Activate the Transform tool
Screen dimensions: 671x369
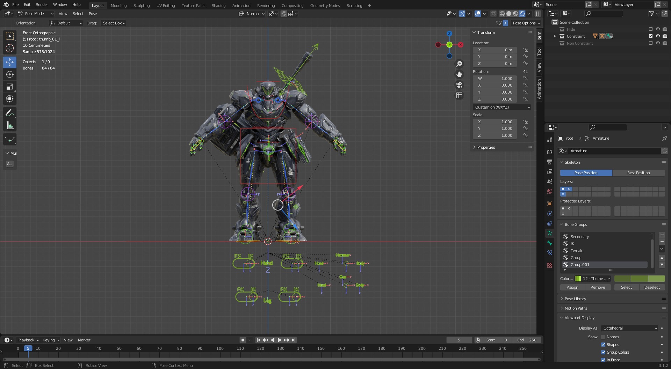[10, 99]
